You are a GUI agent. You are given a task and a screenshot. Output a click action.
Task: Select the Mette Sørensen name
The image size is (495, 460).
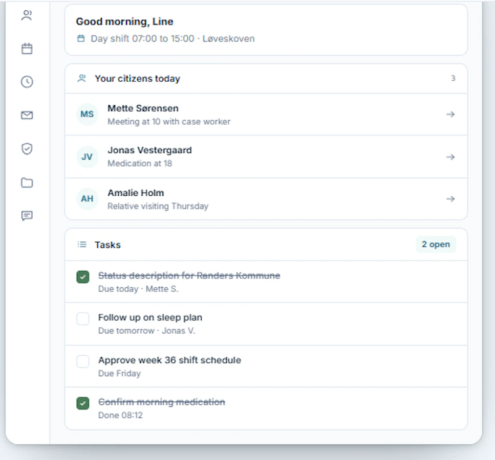coord(143,108)
